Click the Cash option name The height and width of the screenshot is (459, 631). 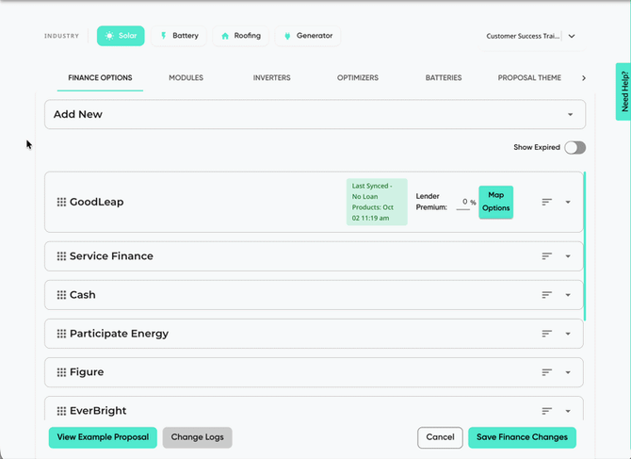point(83,295)
